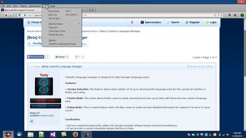Choose Set Up Sync in the menu
The width and height of the screenshot is (246, 138).
click(x=62, y=18)
